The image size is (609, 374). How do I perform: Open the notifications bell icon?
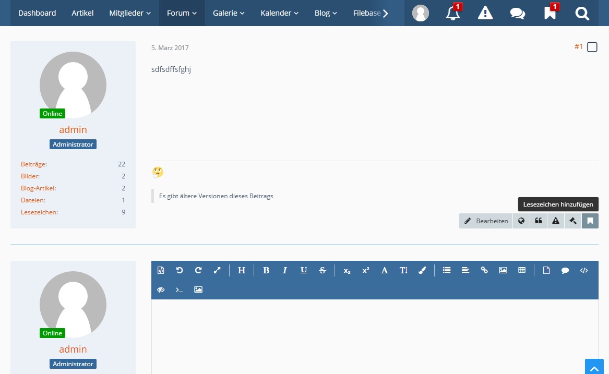(453, 13)
